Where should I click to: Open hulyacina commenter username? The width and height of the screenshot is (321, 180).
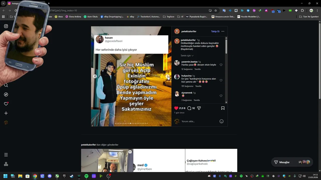[186, 76]
